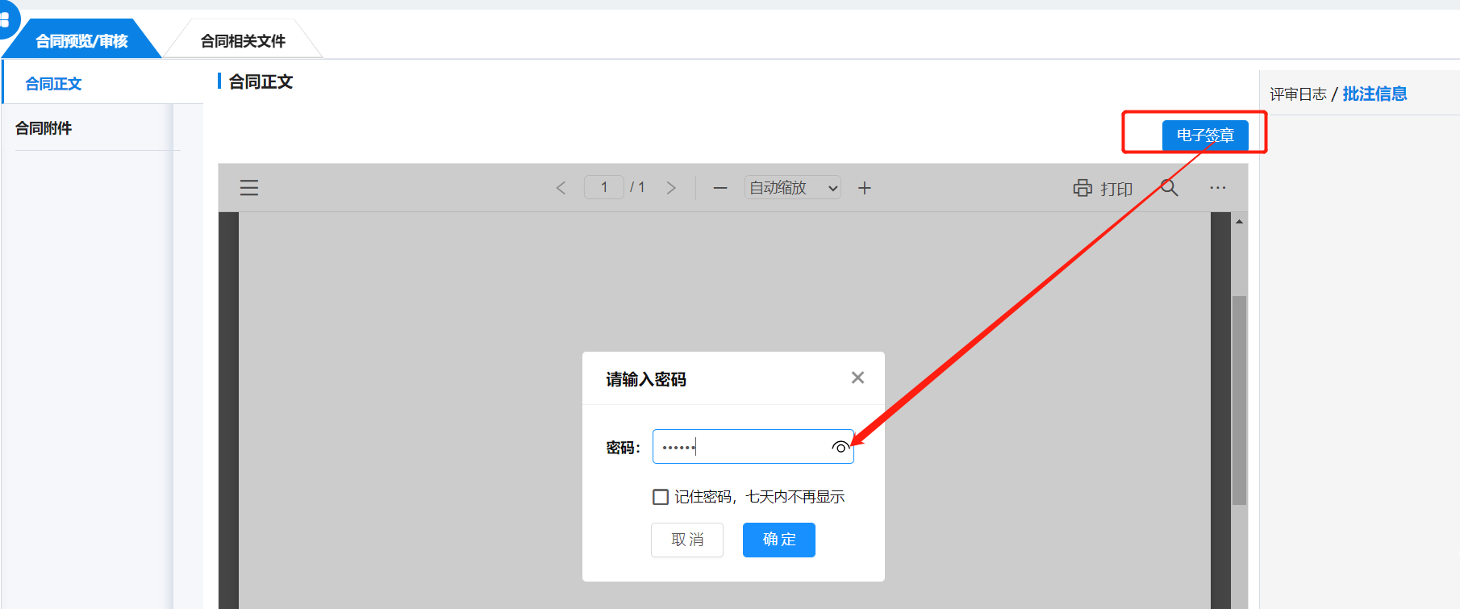Viewport: 1460px width, 609px height.
Task: Confirm password with 确定 button
Action: [778, 540]
